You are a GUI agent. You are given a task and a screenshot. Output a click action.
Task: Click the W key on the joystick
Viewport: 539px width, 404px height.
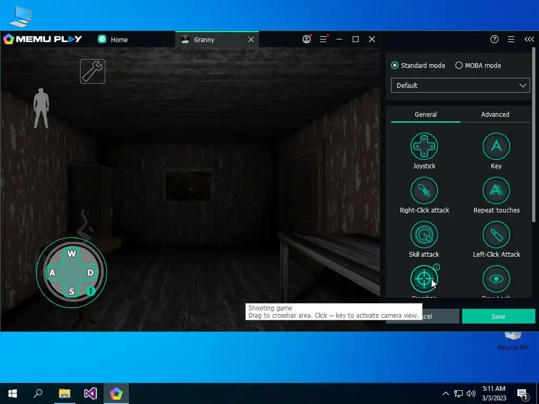pyautogui.click(x=72, y=254)
